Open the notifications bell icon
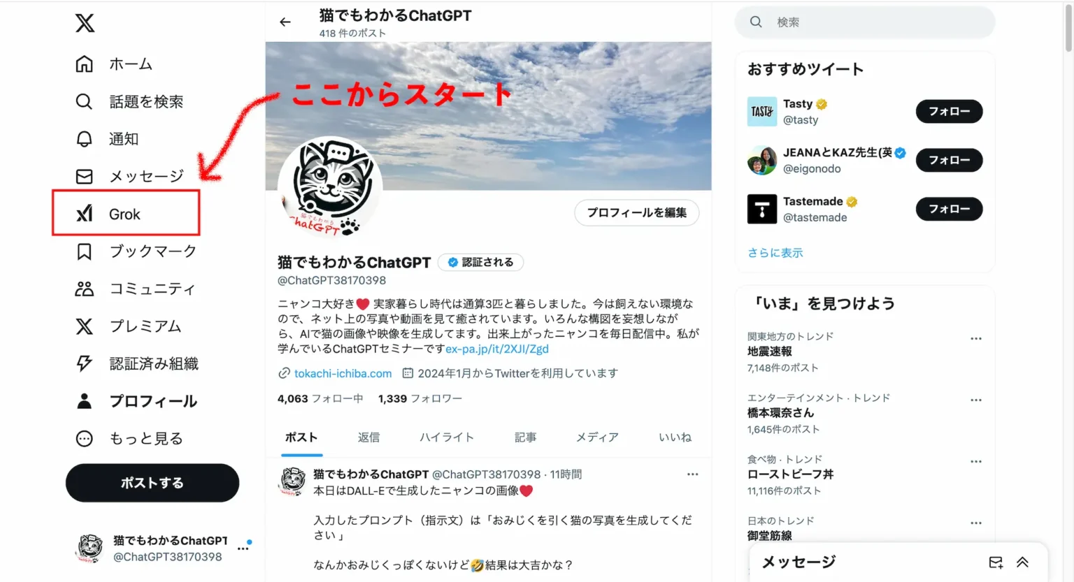This screenshot has height=582, width=1074. 84,139
